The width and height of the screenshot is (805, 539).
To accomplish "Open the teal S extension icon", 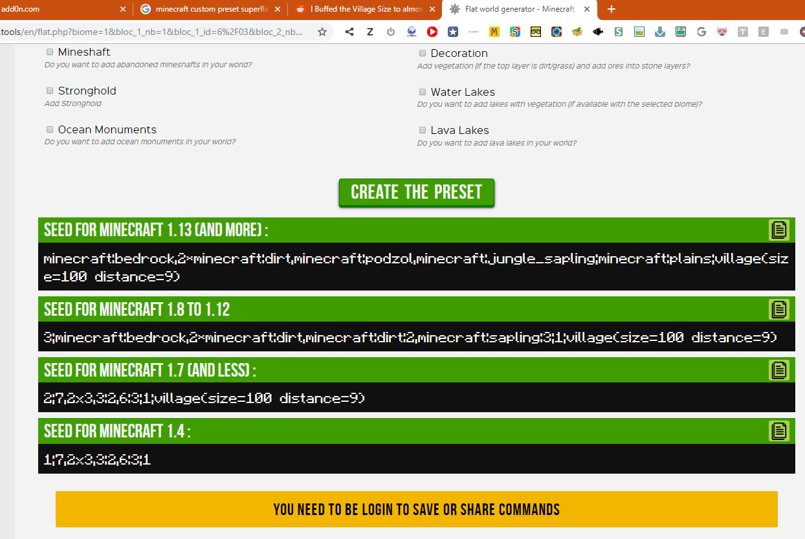I will click(x=619, y=32).
